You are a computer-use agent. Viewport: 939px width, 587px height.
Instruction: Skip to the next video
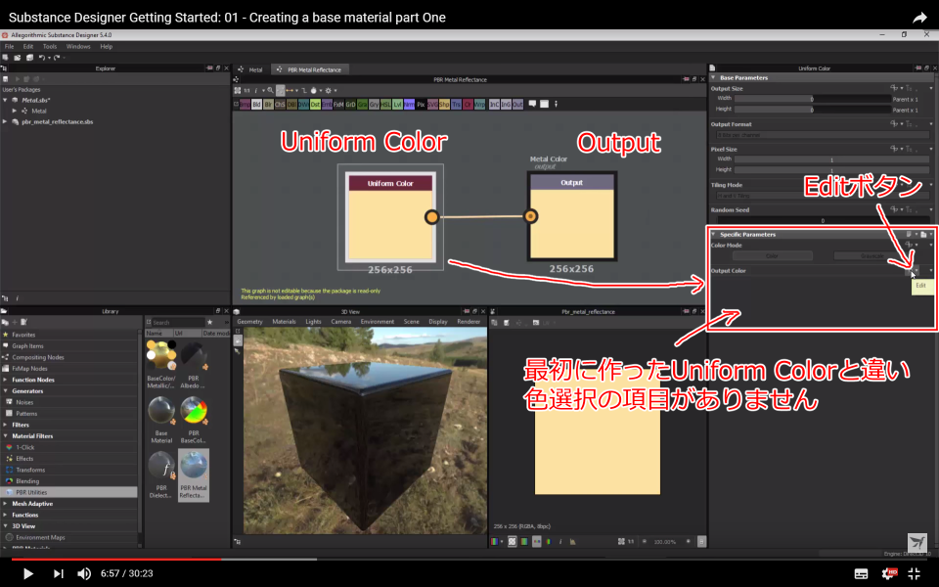(58, 573)
